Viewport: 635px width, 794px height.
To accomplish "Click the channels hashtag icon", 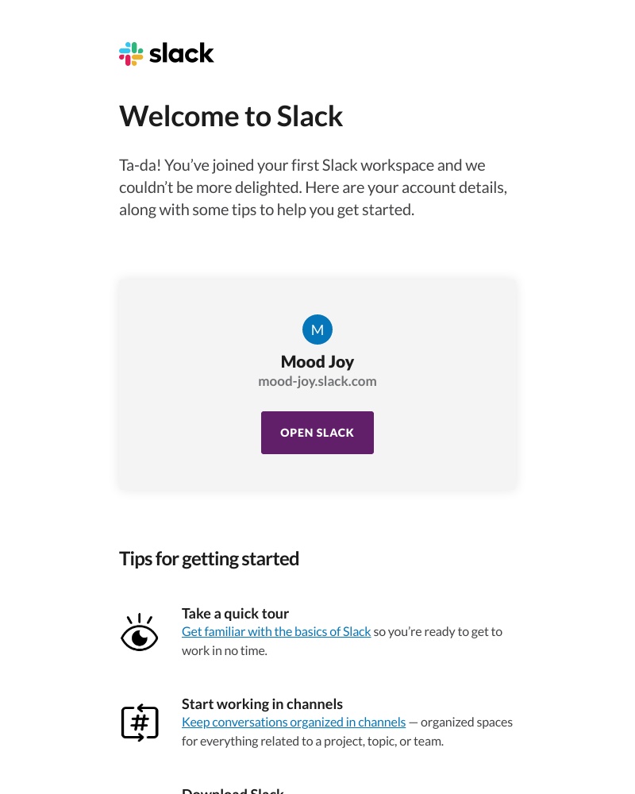I will point(140,723).
